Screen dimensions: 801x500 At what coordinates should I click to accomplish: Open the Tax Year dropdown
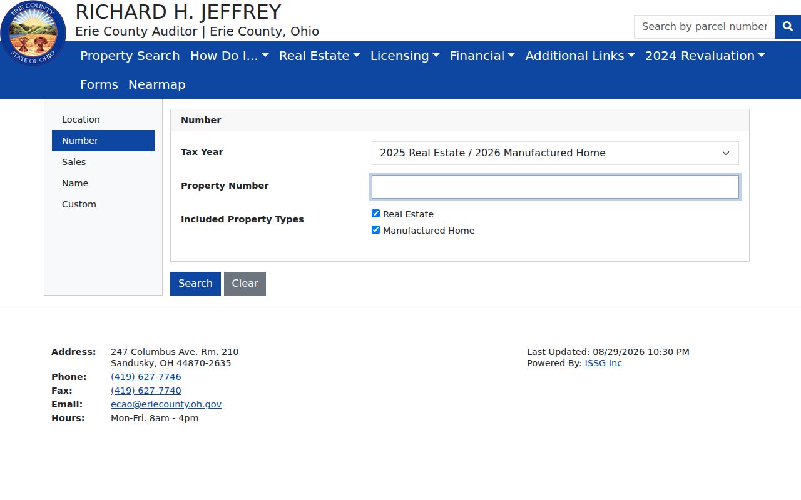pyautogui.click(x=555, y=153)
